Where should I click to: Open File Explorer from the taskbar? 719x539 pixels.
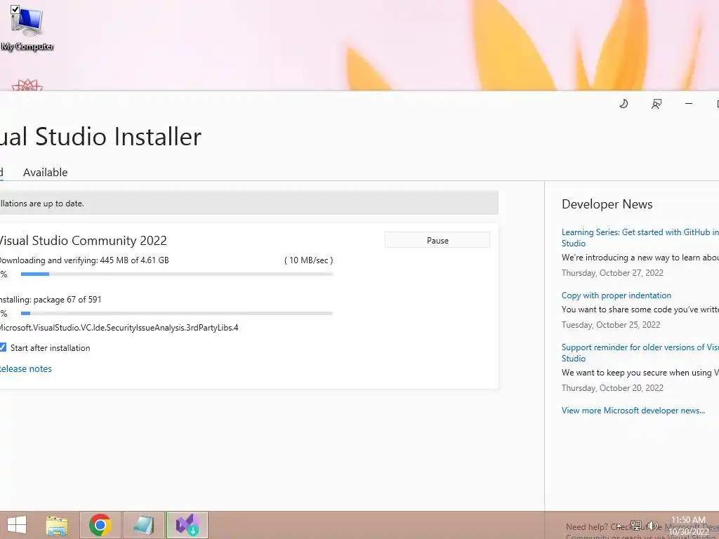(x=57, y=525)
